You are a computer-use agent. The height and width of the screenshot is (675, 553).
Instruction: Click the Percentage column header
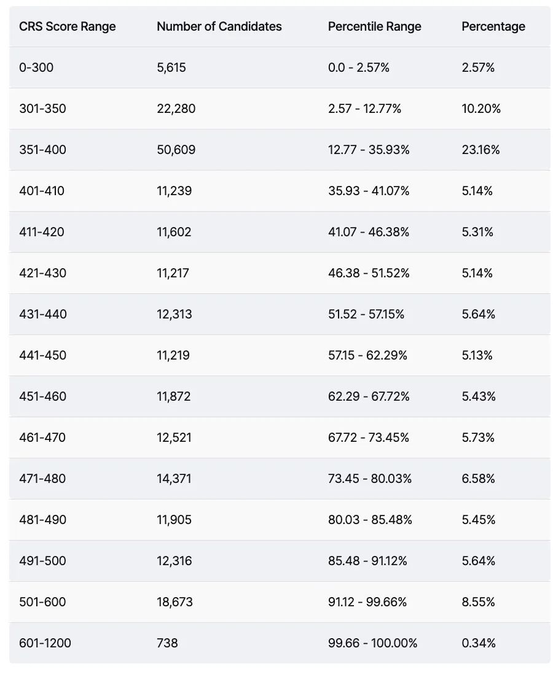click(x=493, y=26)
